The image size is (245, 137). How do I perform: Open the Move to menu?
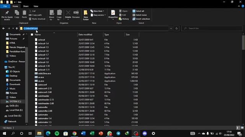click(x=51, y=15)
